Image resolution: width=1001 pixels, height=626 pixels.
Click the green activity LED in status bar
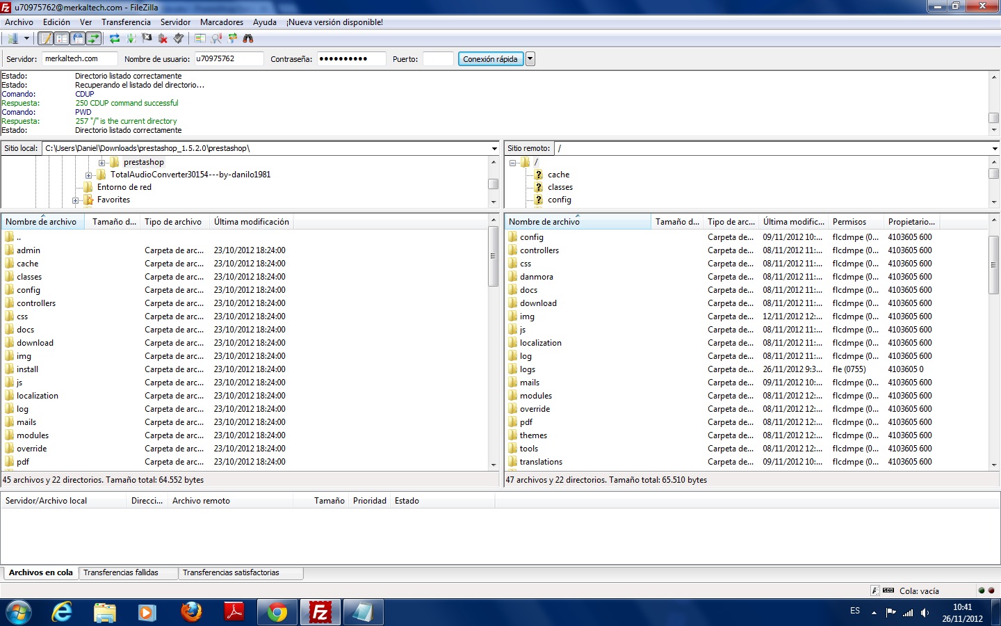tap(982, 591)
